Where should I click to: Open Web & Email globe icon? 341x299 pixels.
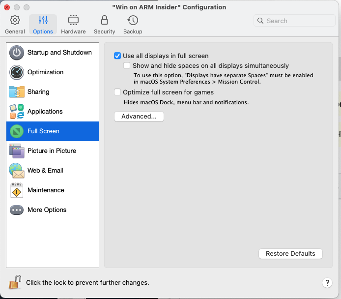17,171
